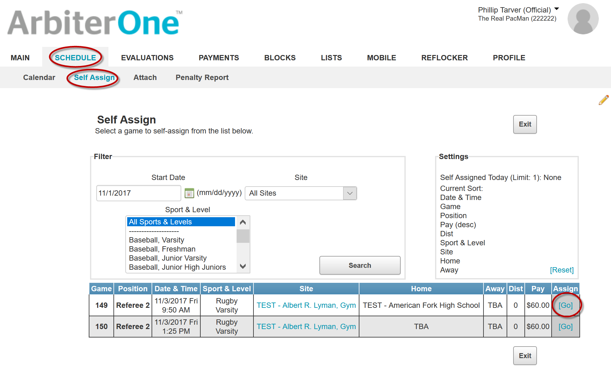Go to the EVALUATIONS tab
The width and height of the screenshot is (611, 375).
tap(147, 58)
